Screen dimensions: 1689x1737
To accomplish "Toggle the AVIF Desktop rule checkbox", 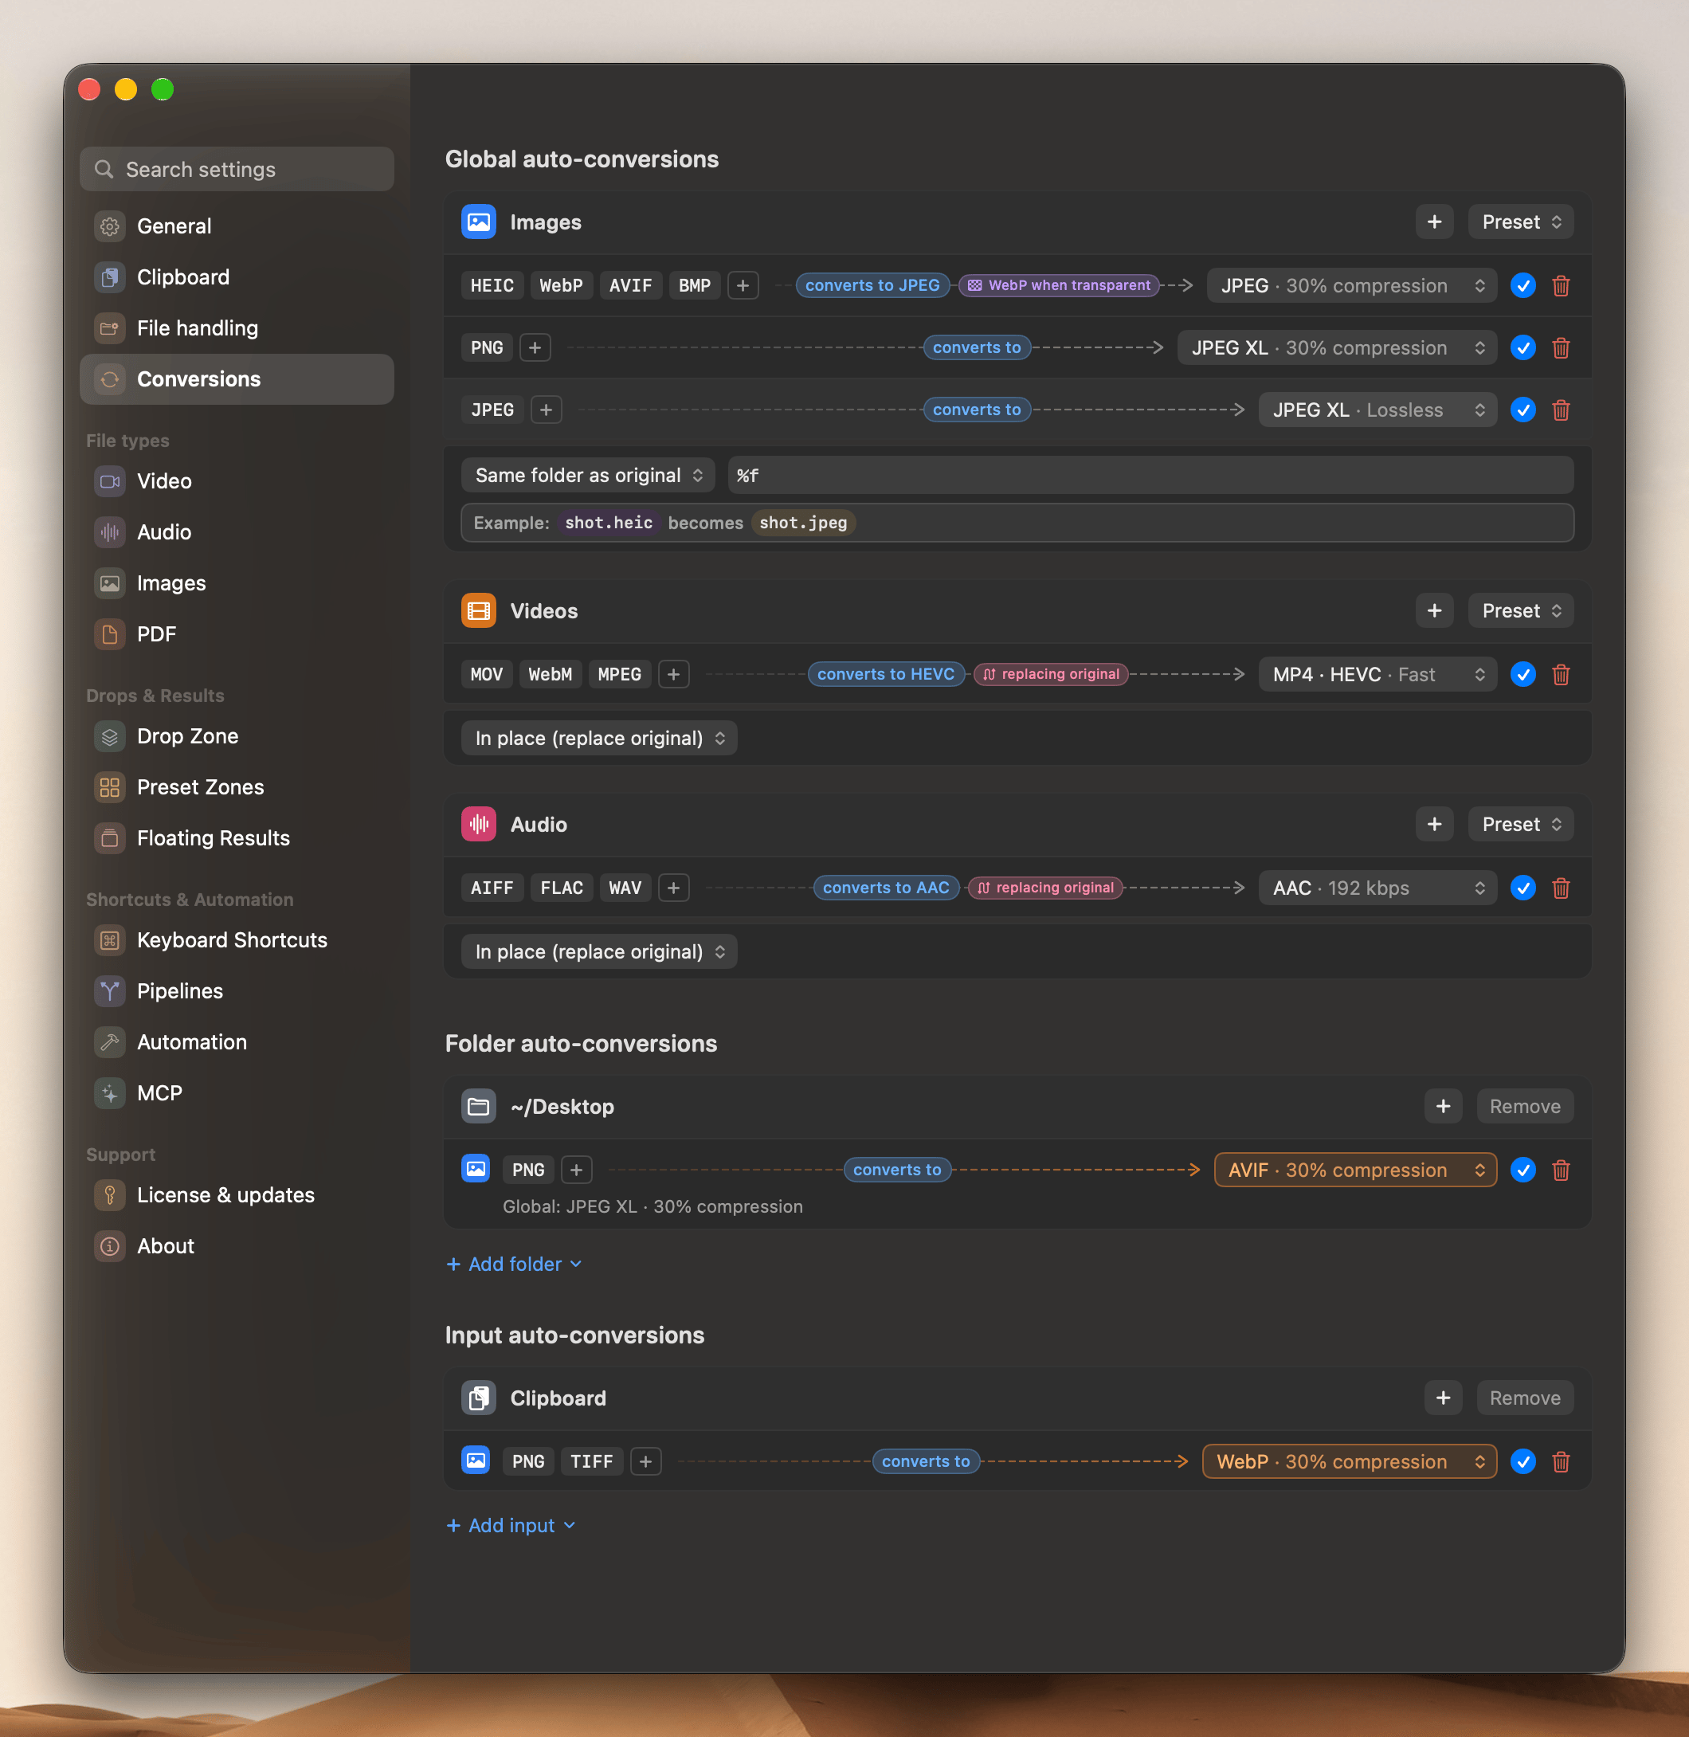I will click(x=1522, y=1170).
